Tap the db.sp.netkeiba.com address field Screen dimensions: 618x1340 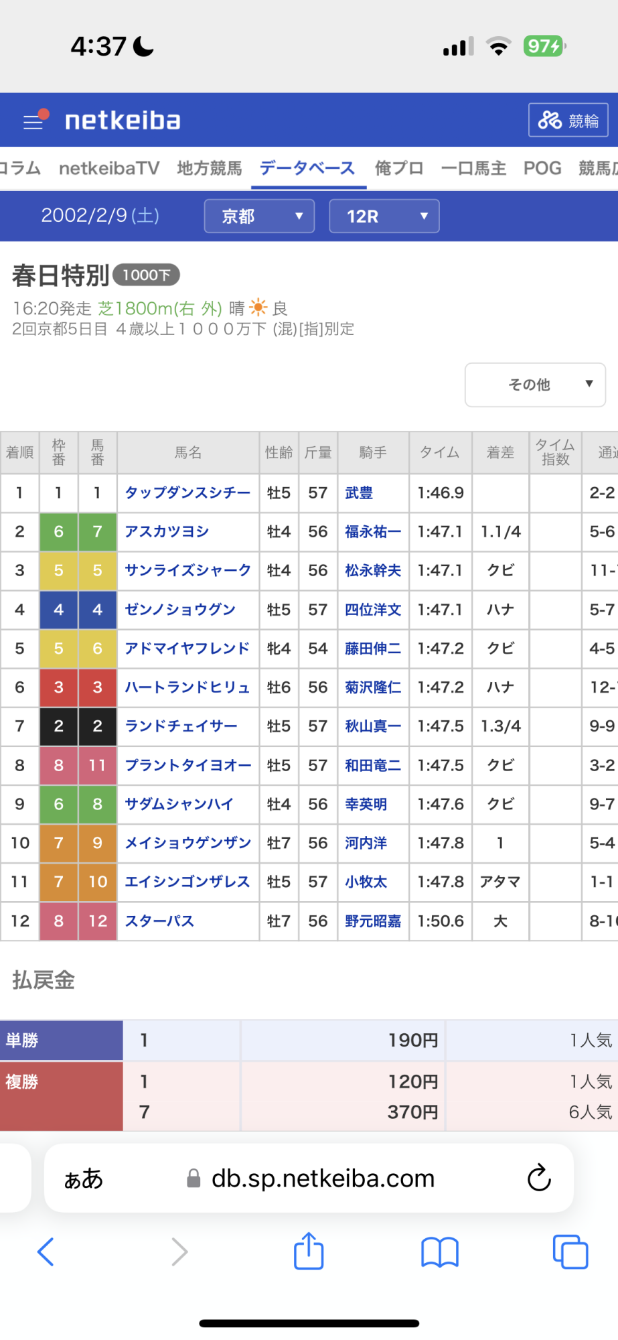coord(323,1179)
